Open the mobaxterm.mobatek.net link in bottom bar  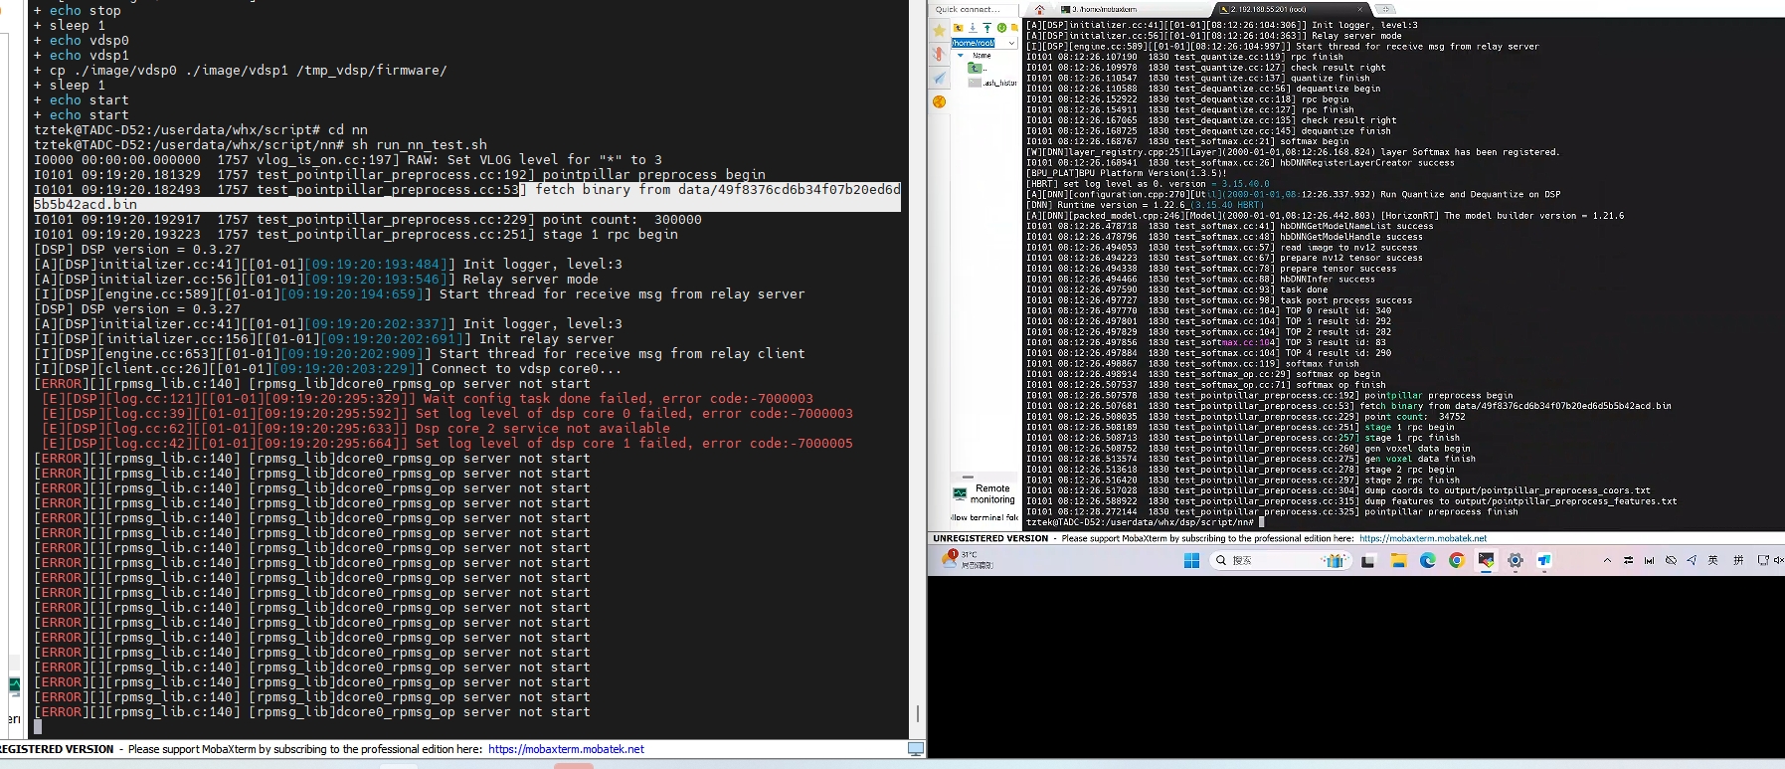[1422, 538]
